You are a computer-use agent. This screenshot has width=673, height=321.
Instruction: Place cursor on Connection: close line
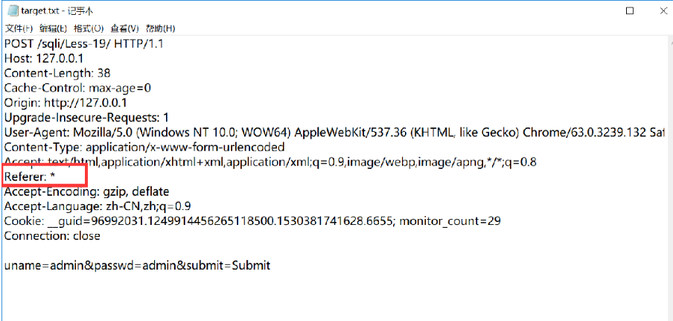point(51,236)
